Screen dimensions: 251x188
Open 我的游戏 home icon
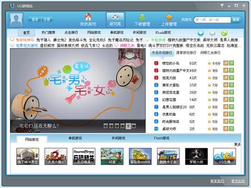88,17
